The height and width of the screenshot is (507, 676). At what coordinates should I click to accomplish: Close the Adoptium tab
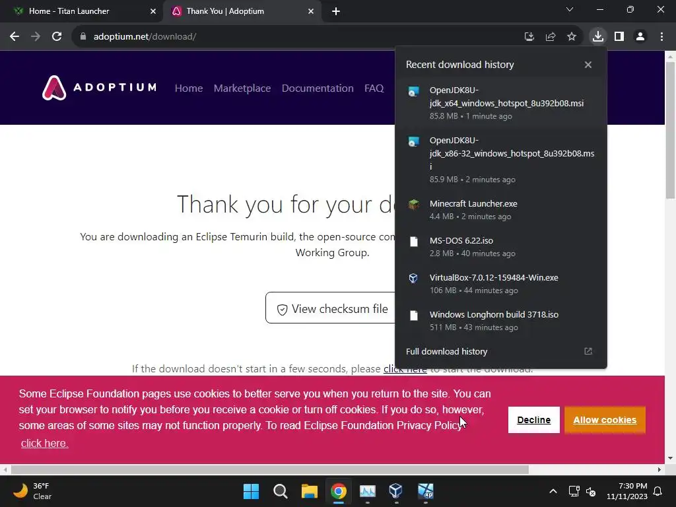click(x=311, y=11)
